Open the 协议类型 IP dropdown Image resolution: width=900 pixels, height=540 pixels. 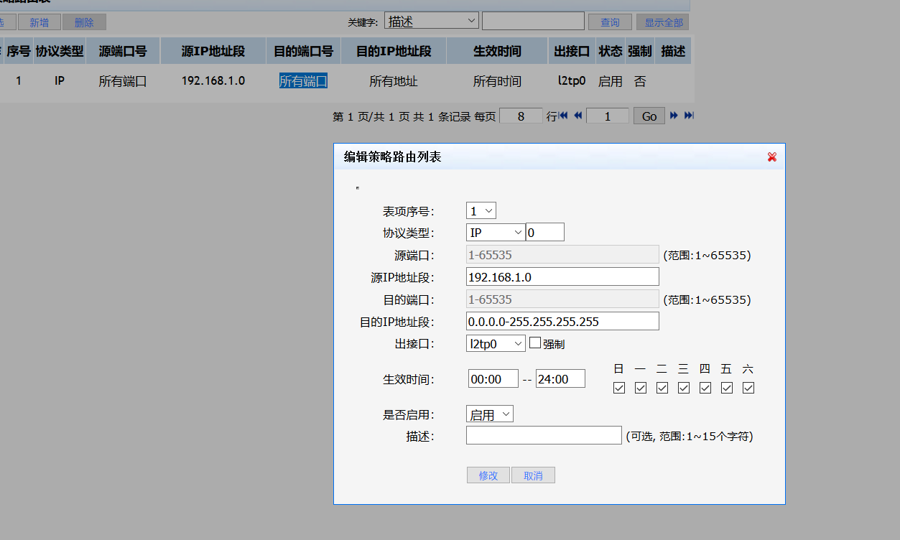496,233
